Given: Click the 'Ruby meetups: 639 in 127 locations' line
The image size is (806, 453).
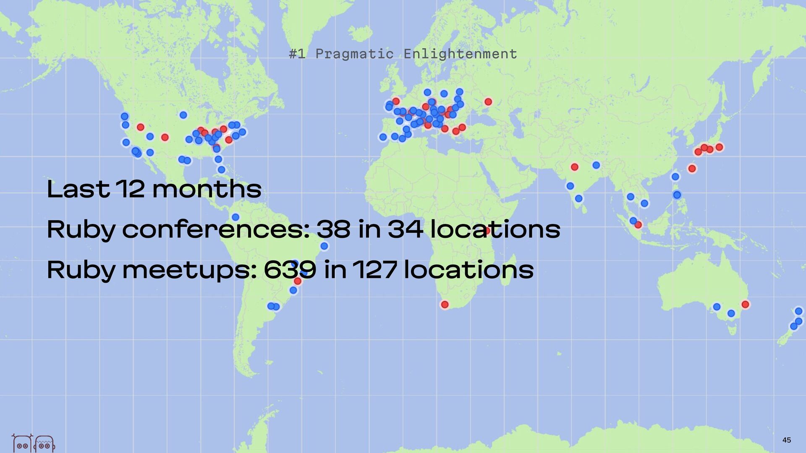Looking at the screenshot, I should point(290,270).
